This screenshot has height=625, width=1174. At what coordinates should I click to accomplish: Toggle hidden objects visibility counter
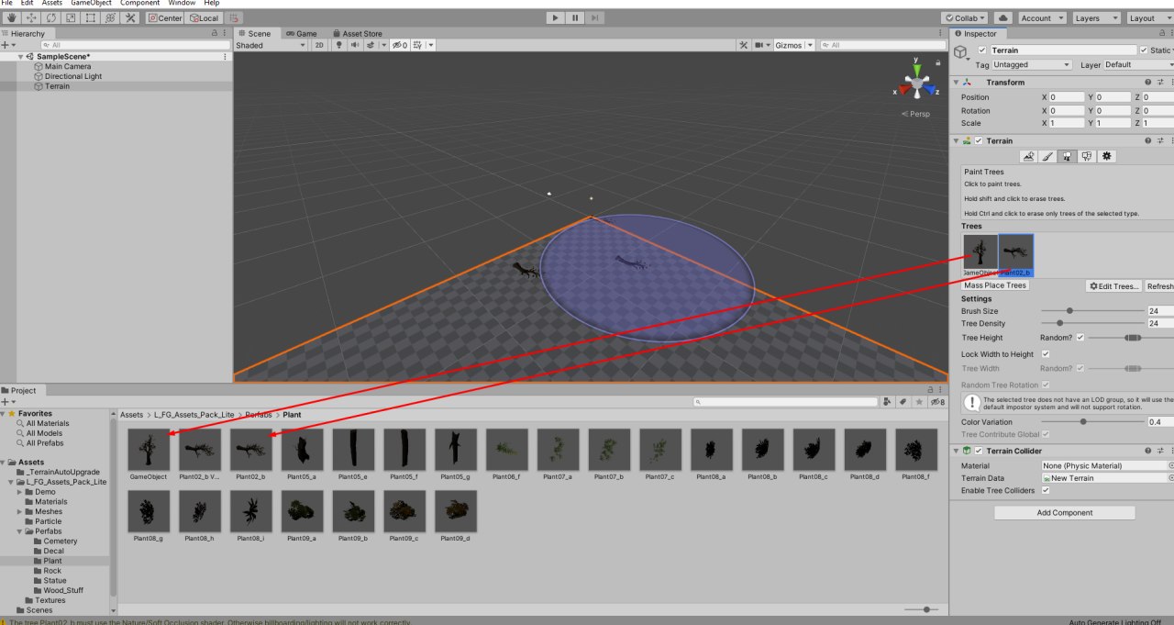pyautogui.click(x=400, y=45)
